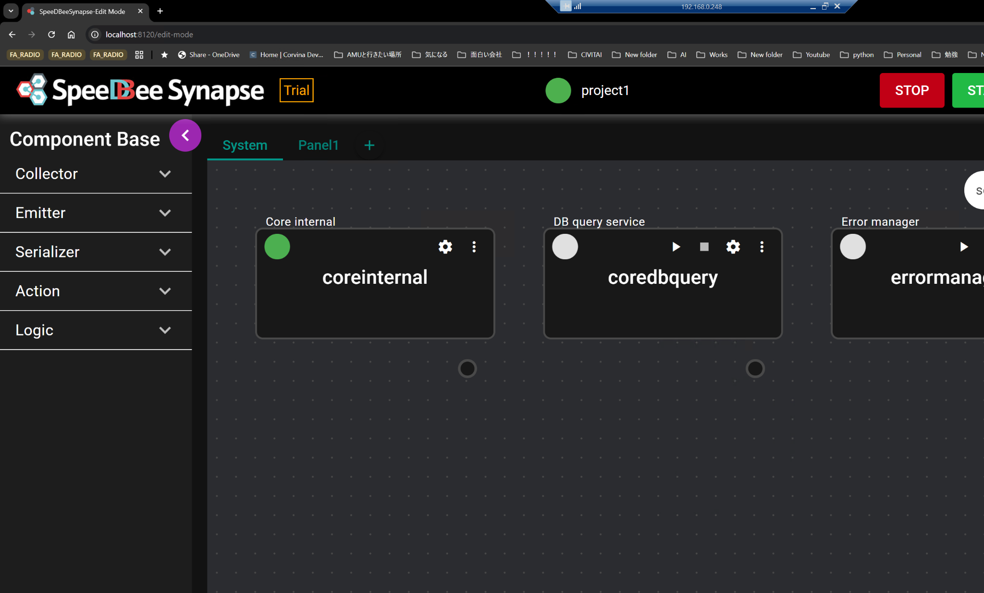Image resolution: width=984 pixels, height=593 pixels.
Task: Click the SpeeDBee Synapse logo
Action: coord(140,90)
